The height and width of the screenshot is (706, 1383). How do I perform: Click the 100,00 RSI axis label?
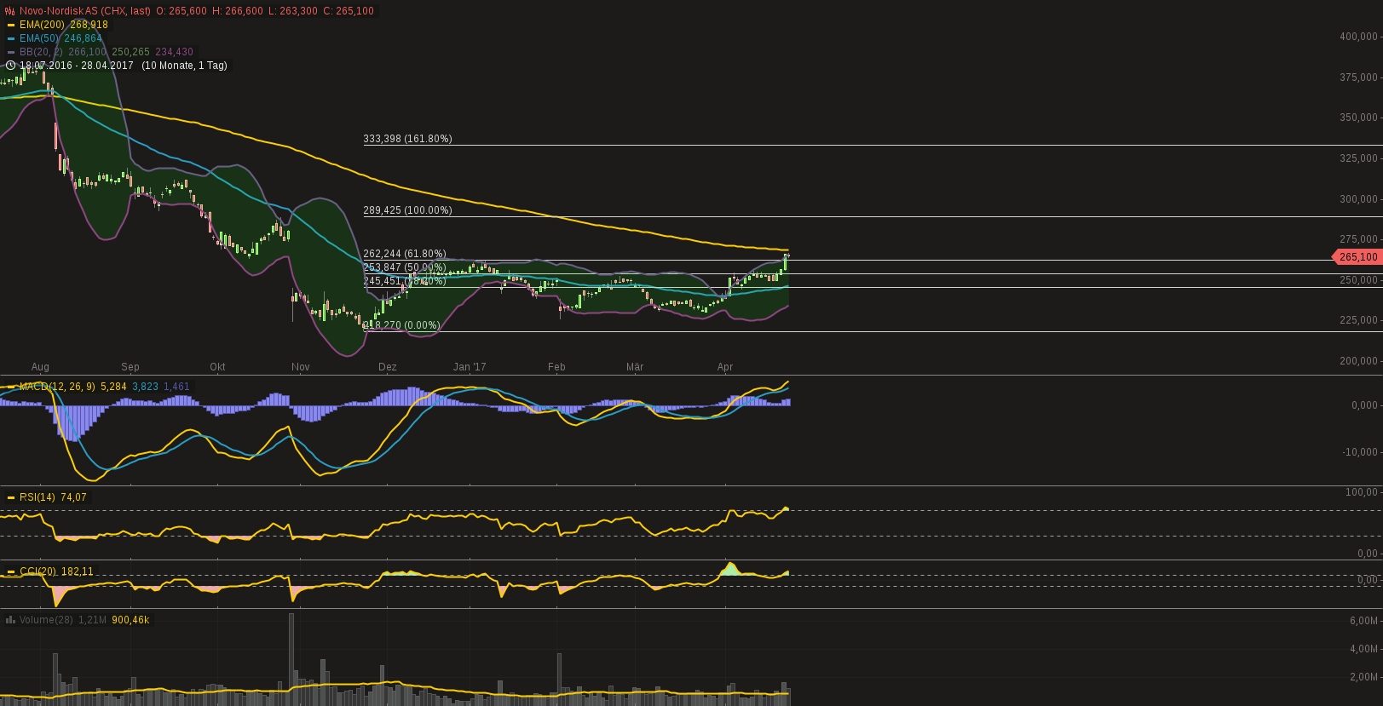click(x=1362, y=492)
